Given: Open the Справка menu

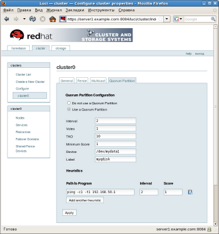Looking at the screenshot, I should tap(126, 10).
